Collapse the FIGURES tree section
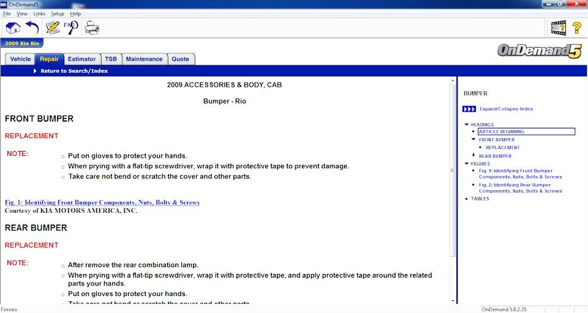 click(x=467, y=164)
